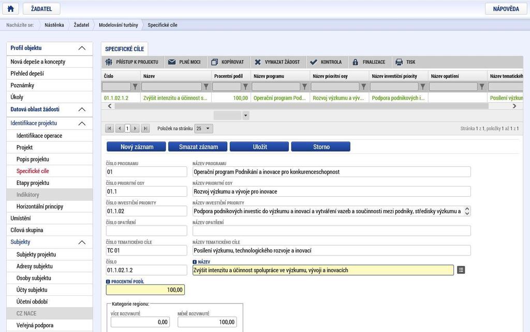Open filter icon for Číslo column
The image size is (530, 332).
(135, 87)
